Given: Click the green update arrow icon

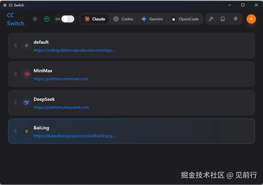Looking at the screenshot, I should coord(47,19).
